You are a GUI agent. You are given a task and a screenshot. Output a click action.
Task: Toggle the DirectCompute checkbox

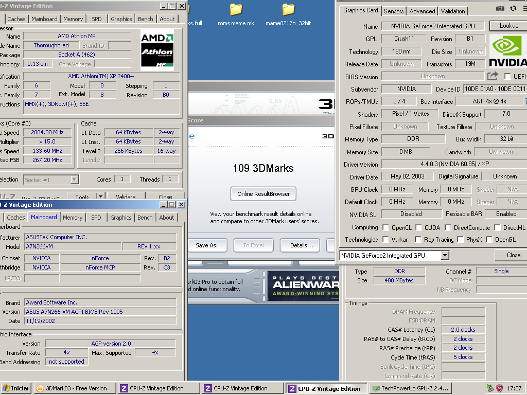[448, 228]
